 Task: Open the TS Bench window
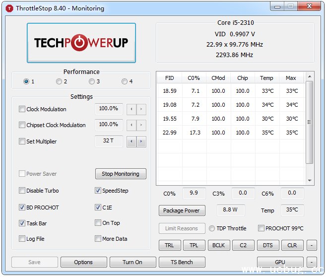click(x=182, y=262)
